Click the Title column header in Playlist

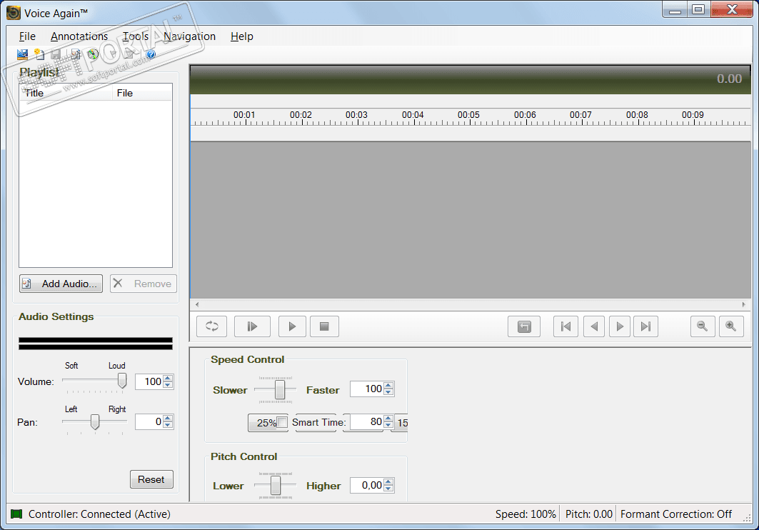coord(66,92)
